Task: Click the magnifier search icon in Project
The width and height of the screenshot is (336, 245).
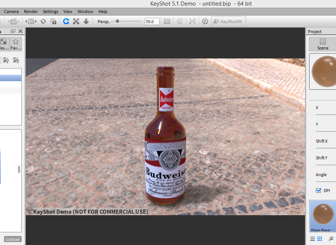Action: click(331, 239)
